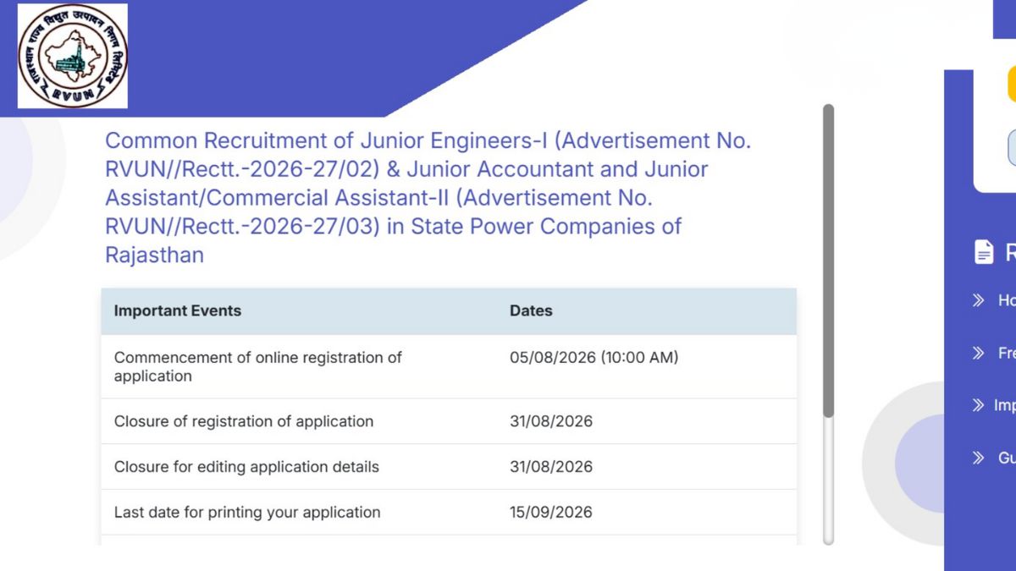
Task: Click date '05/08/2026 (10:00 AM)'
Action: click(x=594, y=357)
